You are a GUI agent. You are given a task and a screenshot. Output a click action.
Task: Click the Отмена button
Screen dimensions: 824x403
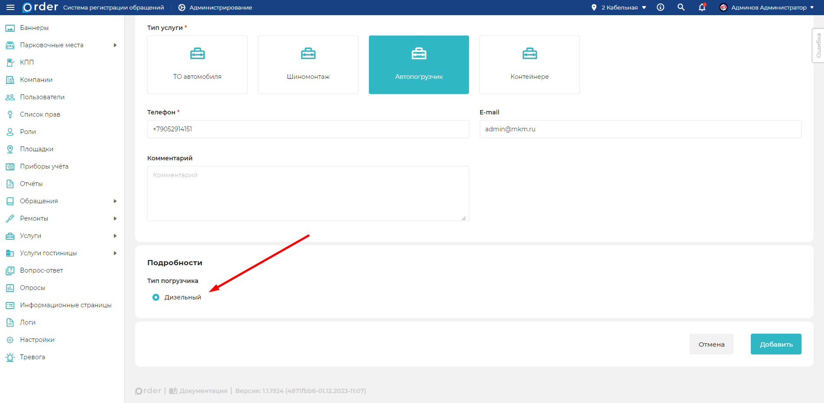(711, 344)
